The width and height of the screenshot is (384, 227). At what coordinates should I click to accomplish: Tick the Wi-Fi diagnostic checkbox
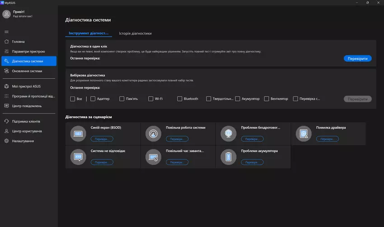(150, 99)
